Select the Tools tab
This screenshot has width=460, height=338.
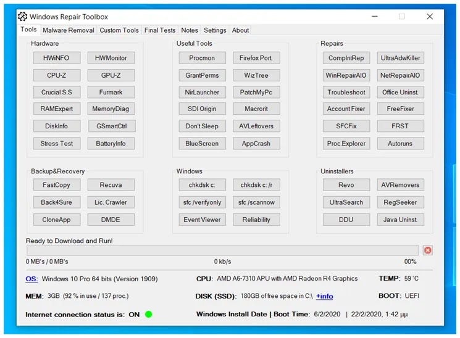point(28,30)
